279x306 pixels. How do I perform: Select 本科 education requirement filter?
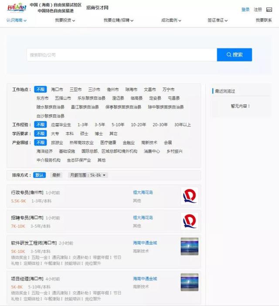(x=69, y=134)
